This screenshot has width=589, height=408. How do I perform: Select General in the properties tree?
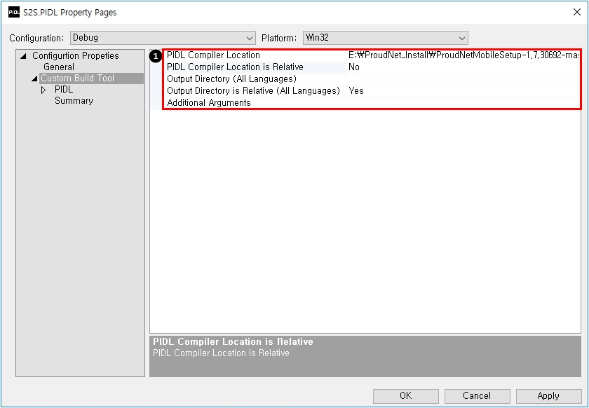coord(59,67)
